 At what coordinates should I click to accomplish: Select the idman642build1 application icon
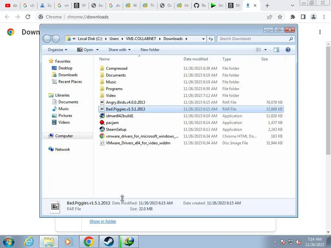[102, 116]
